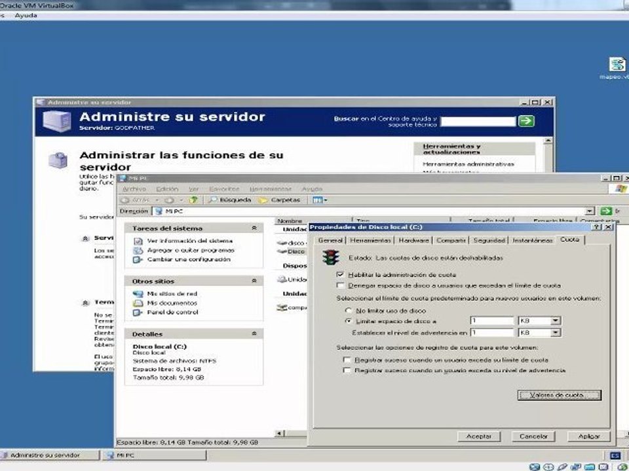This screenshot has width=629, height=471.
Task: Switch to the Hardware tab
Action: coord(413,240)
